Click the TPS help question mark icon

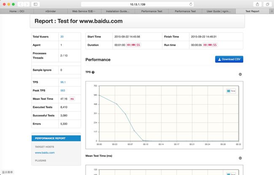(93, 72)
